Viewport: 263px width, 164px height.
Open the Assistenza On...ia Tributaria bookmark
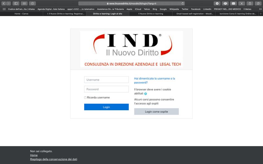coord(110,9)
